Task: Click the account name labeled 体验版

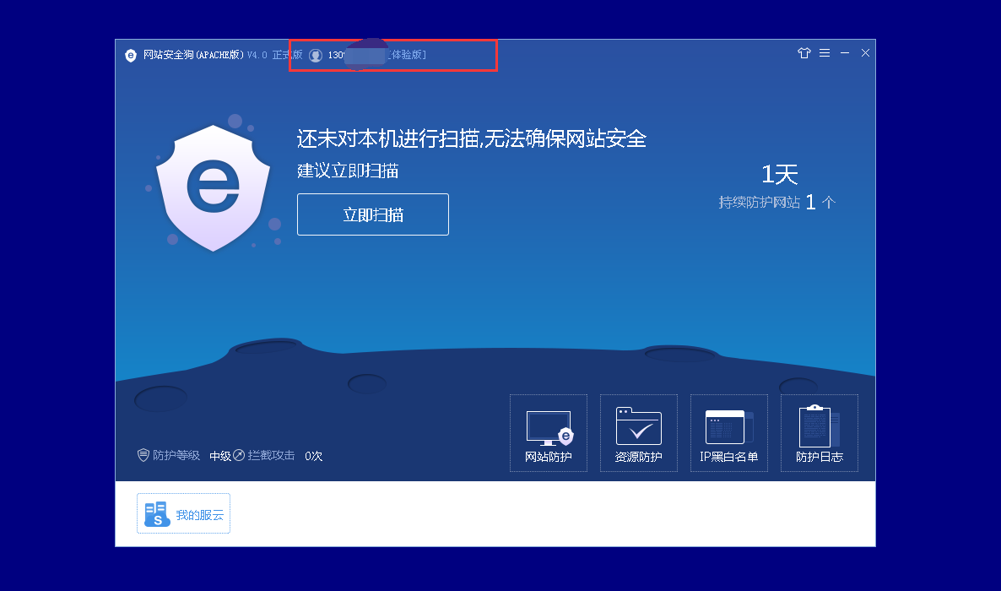Action: 407,55
